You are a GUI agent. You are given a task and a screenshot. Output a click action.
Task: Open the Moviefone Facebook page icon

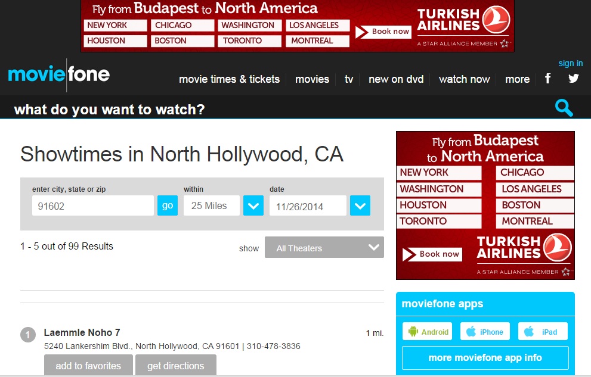coord(547,78)
